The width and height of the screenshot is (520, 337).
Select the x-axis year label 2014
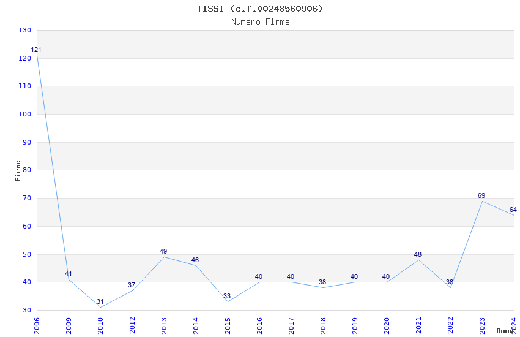196,325
